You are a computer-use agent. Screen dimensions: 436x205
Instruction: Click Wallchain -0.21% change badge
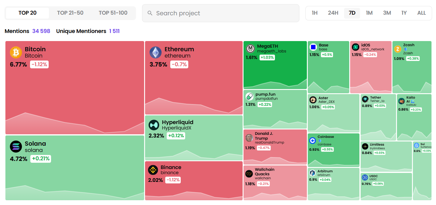pos(263,184)
